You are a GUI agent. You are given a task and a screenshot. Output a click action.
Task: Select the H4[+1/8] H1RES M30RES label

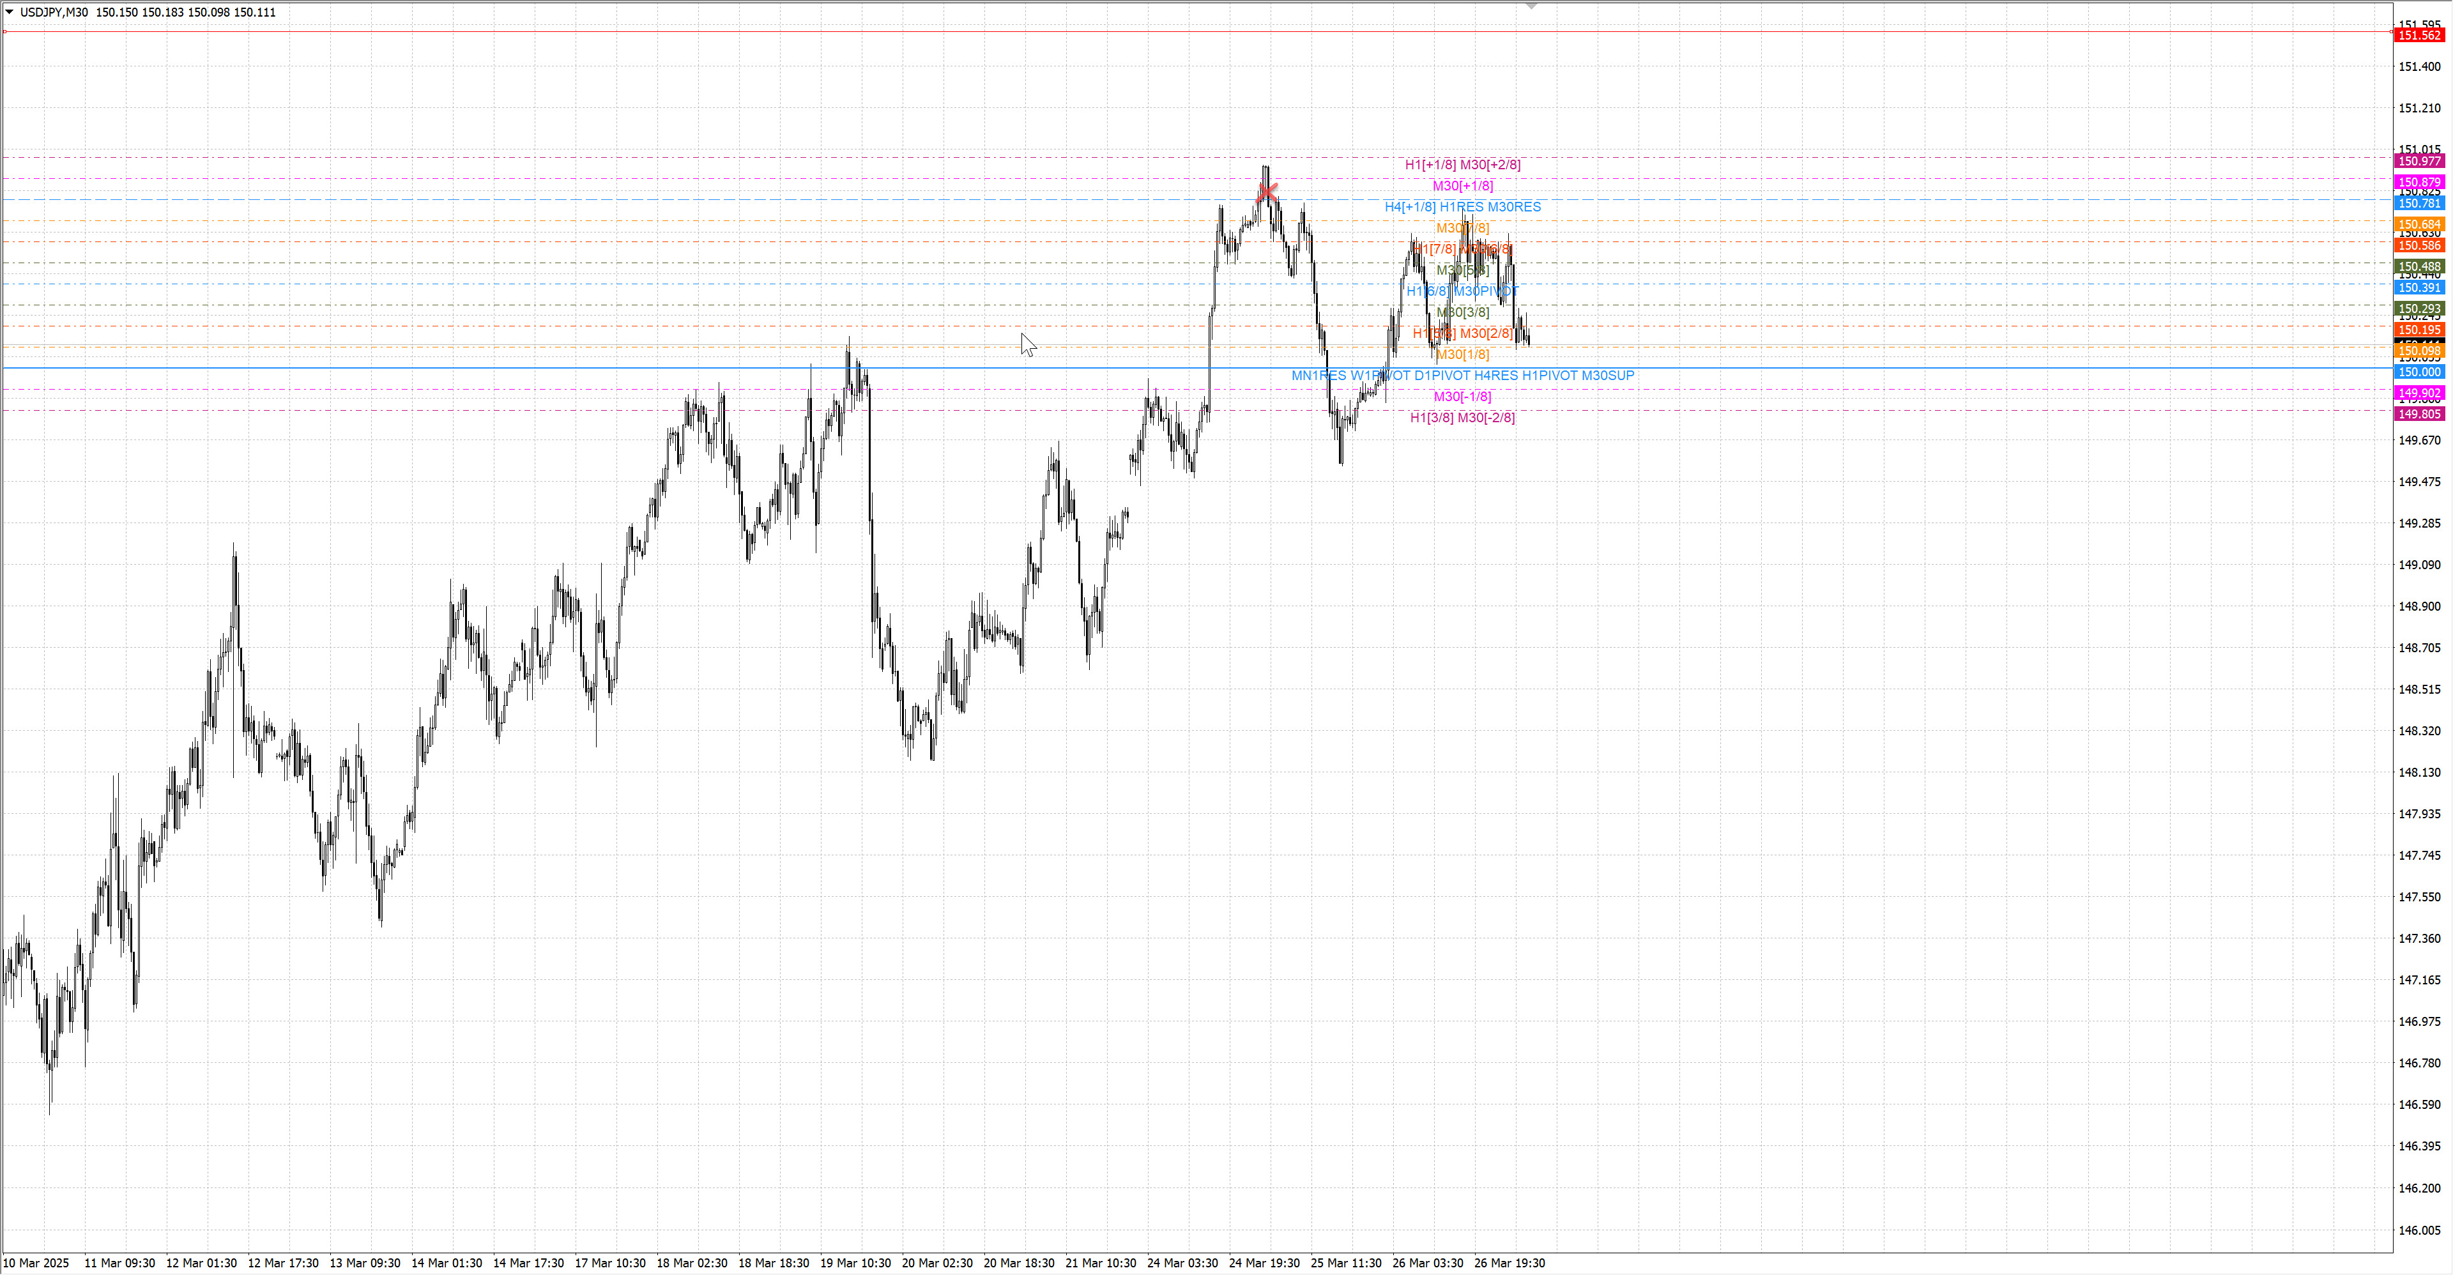tap(1462, 206)
